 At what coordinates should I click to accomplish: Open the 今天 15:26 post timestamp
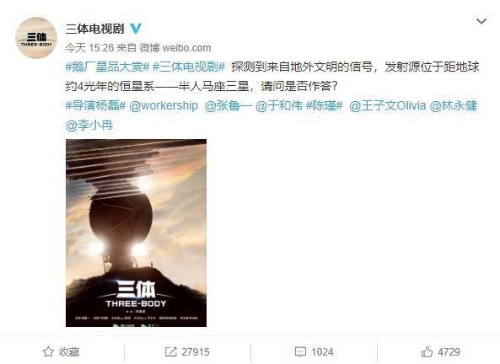tap(89, 48)
